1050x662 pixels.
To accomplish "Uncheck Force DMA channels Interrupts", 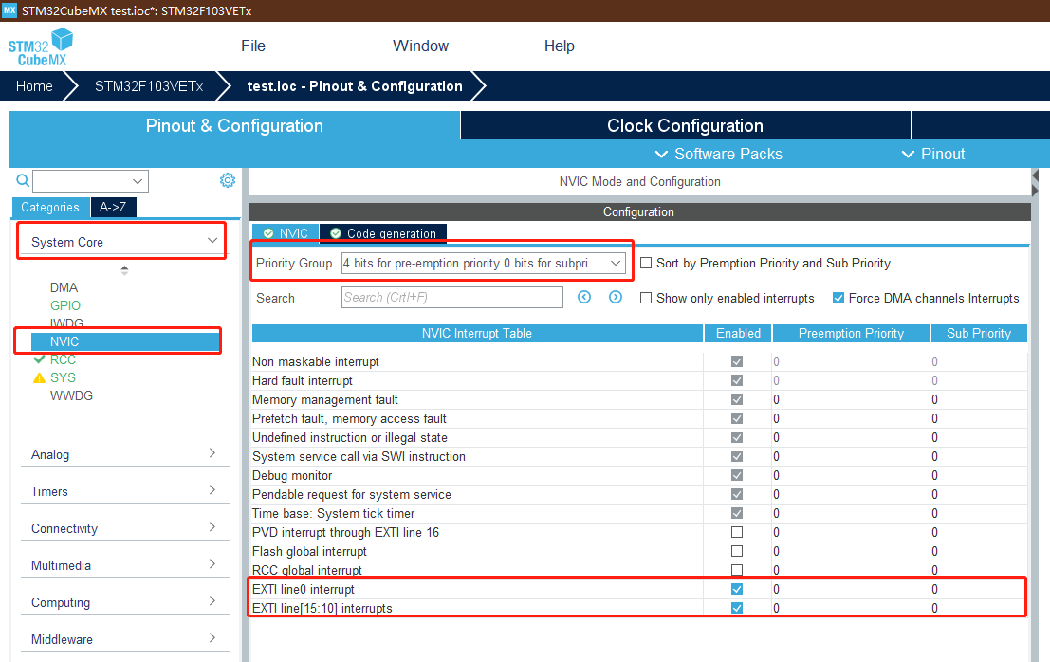I will click(838, 298).
